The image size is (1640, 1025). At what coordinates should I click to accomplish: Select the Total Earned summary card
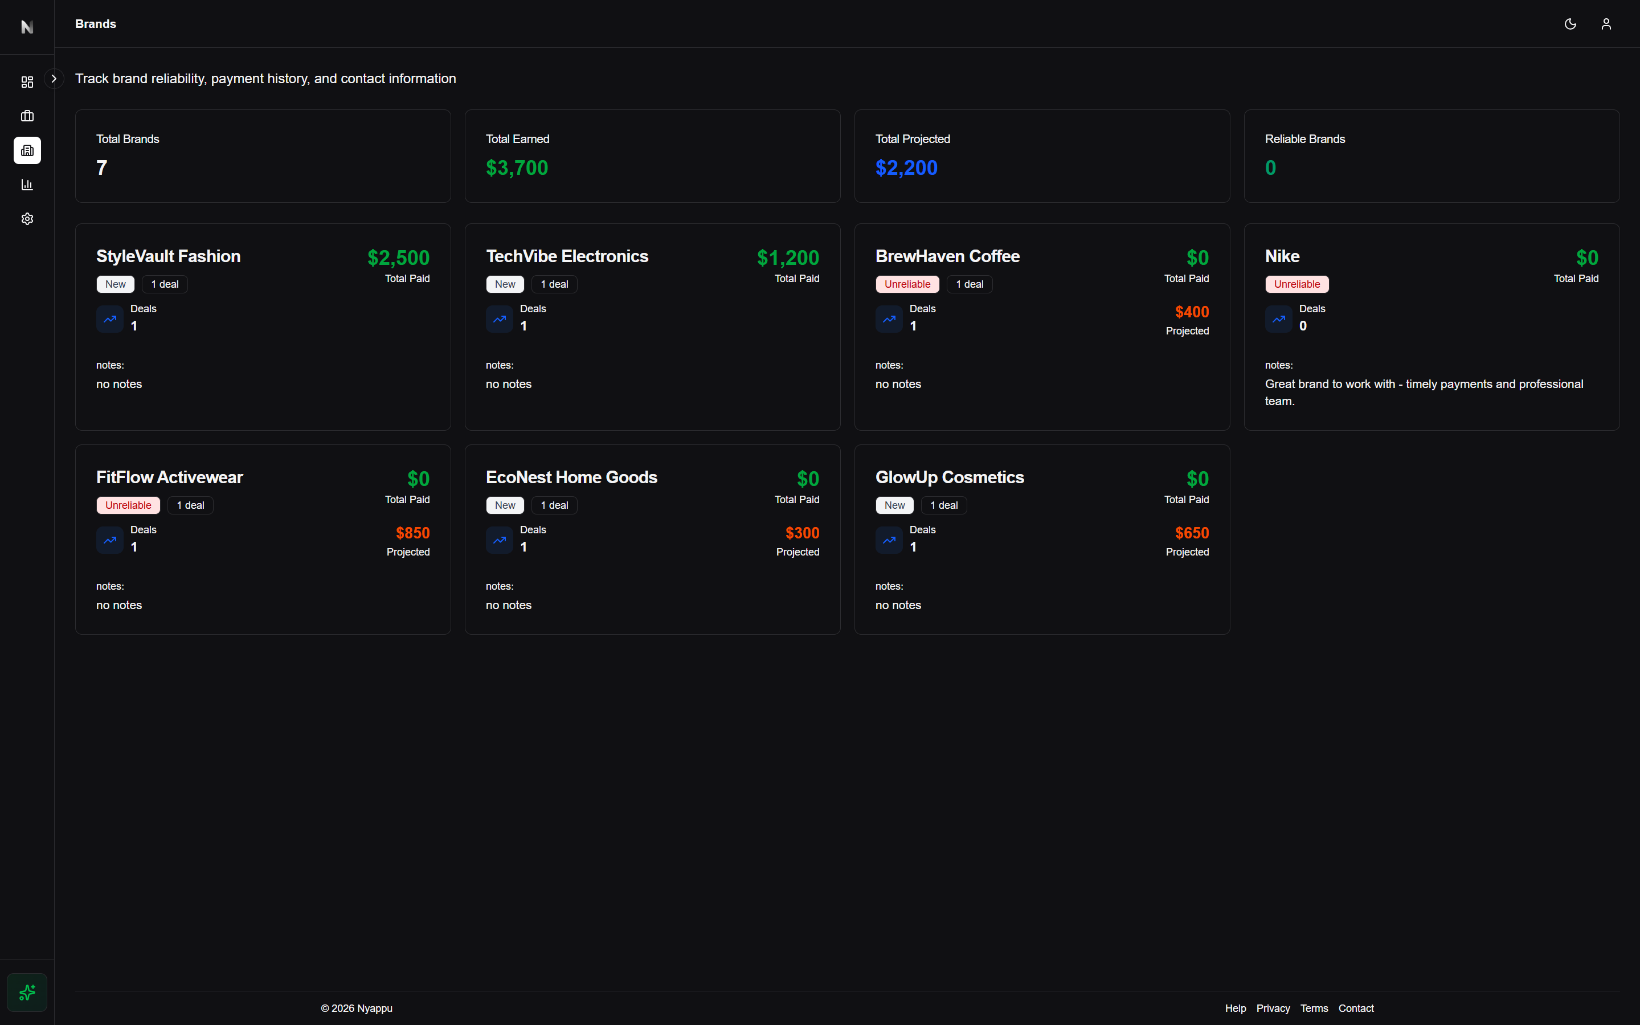point(652,156)
